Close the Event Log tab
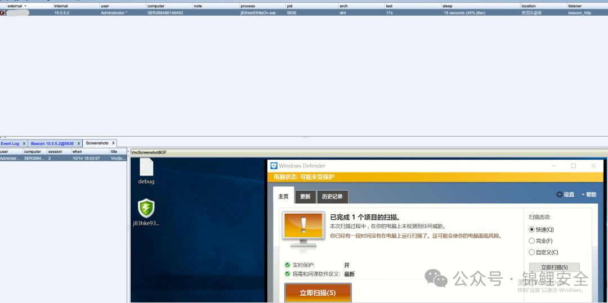Image resolution: width=608 pixels, height=303 pixels. coord(24,143)
